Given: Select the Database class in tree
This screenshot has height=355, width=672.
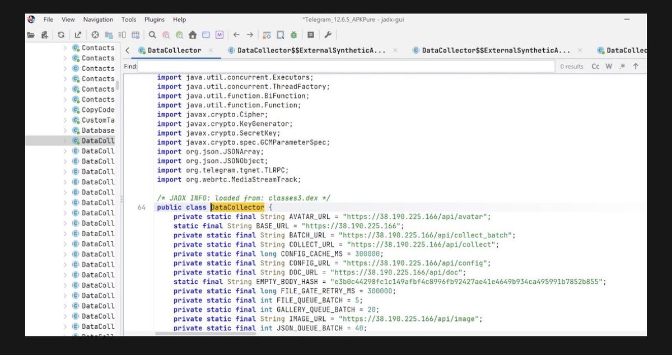Looking at the screenshot, I should point(98,130).
